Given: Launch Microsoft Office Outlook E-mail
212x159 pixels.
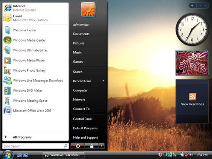Looking at the screenshot, I should (35, 18).
